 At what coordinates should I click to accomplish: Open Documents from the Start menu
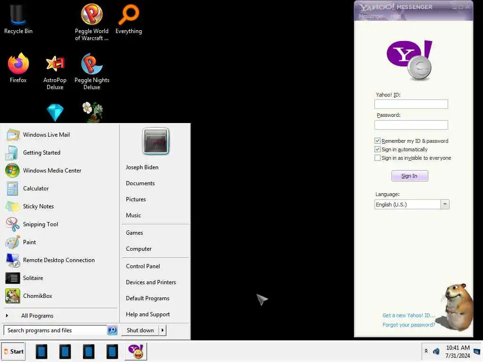(140, 183)
